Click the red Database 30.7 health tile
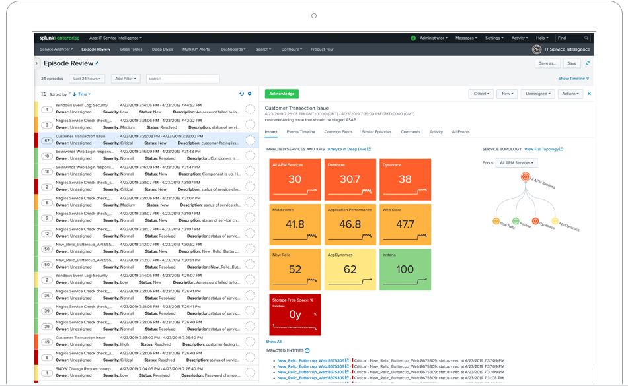 coord(350,180)
